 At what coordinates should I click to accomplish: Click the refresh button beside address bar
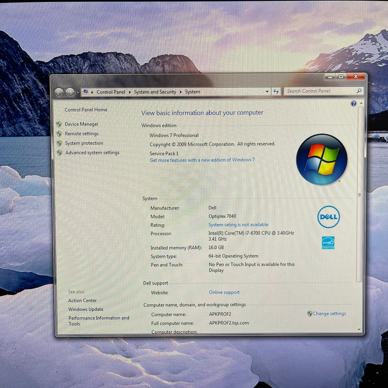[276, 91]
